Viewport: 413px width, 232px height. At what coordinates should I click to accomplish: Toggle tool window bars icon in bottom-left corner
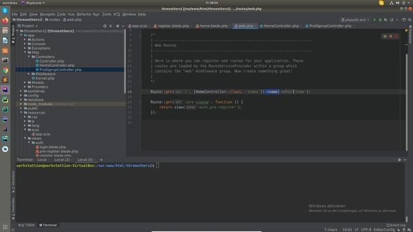tap(13, 230)
